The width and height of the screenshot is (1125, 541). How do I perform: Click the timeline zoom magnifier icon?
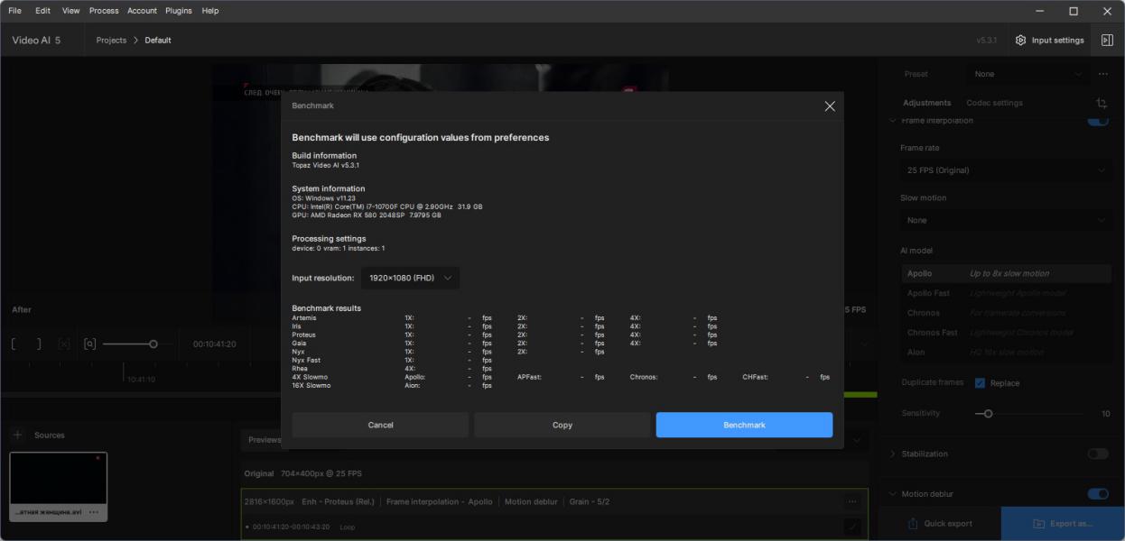click(89, 344)
